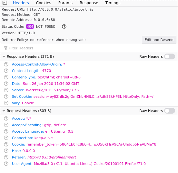Enable Raw Headers for Response Headers
The width and height of the screenshot is (178, 173).
pos(170,56)
